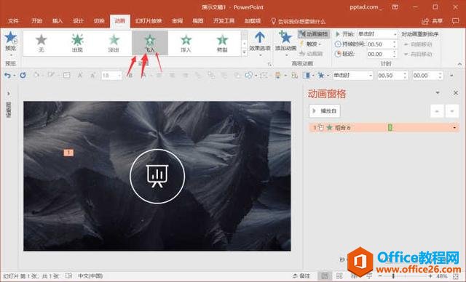Screen dimensions: 466x282
Task: Select the Float In (浮入) animation effect
Action: pyautogui.click(x=186, y=43)
